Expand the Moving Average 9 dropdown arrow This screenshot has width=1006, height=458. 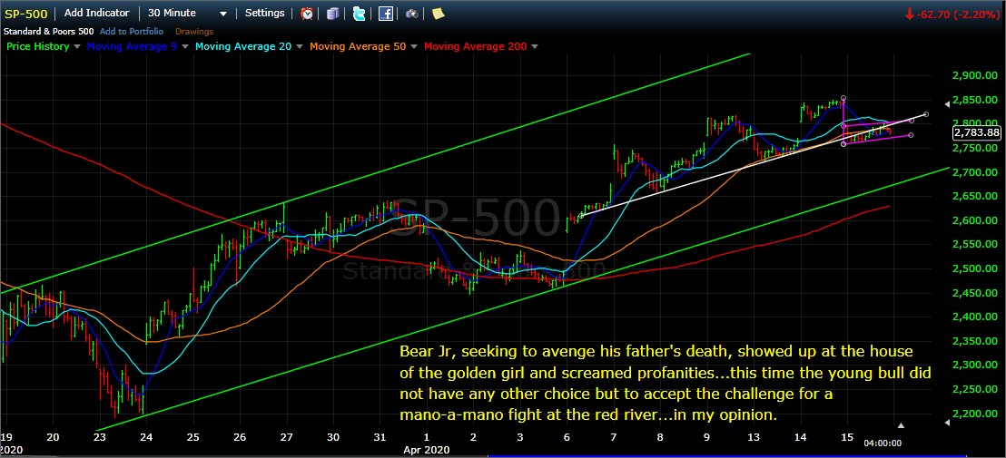point(185,46)
